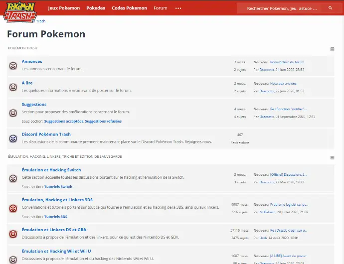Open Émulation et Hacking Switch forum
The width and height of the screenshot is (344, 264).
coord(51,170)
